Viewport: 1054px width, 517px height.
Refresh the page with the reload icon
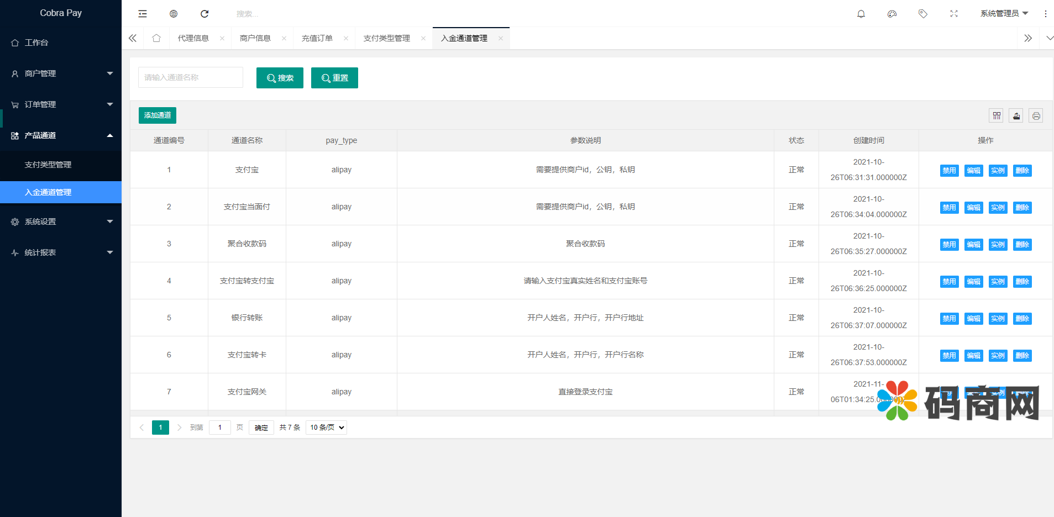[x=204, y=14]
